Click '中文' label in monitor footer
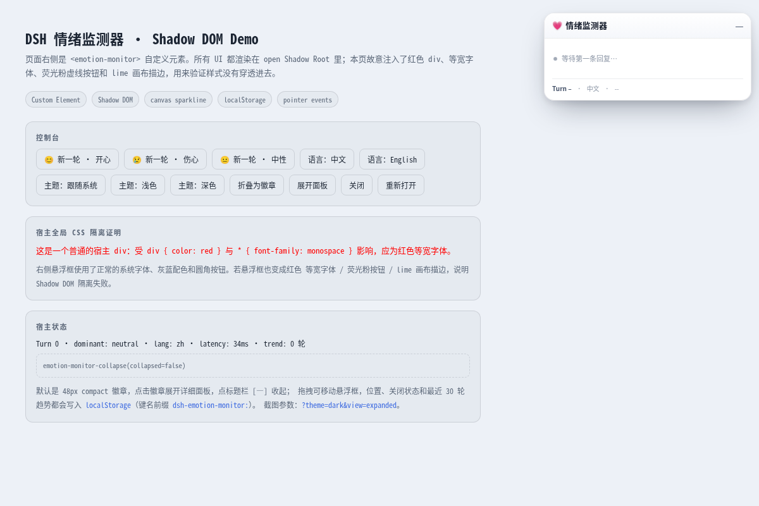 pos(593,89)
